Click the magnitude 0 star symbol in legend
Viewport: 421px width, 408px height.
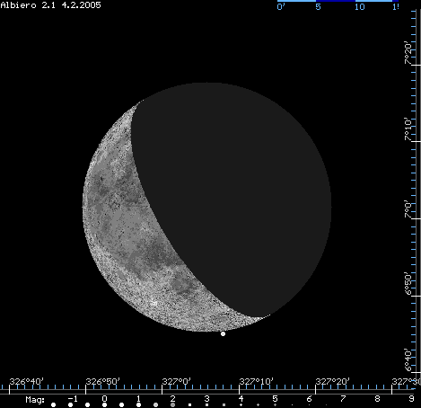click(104, 405)
